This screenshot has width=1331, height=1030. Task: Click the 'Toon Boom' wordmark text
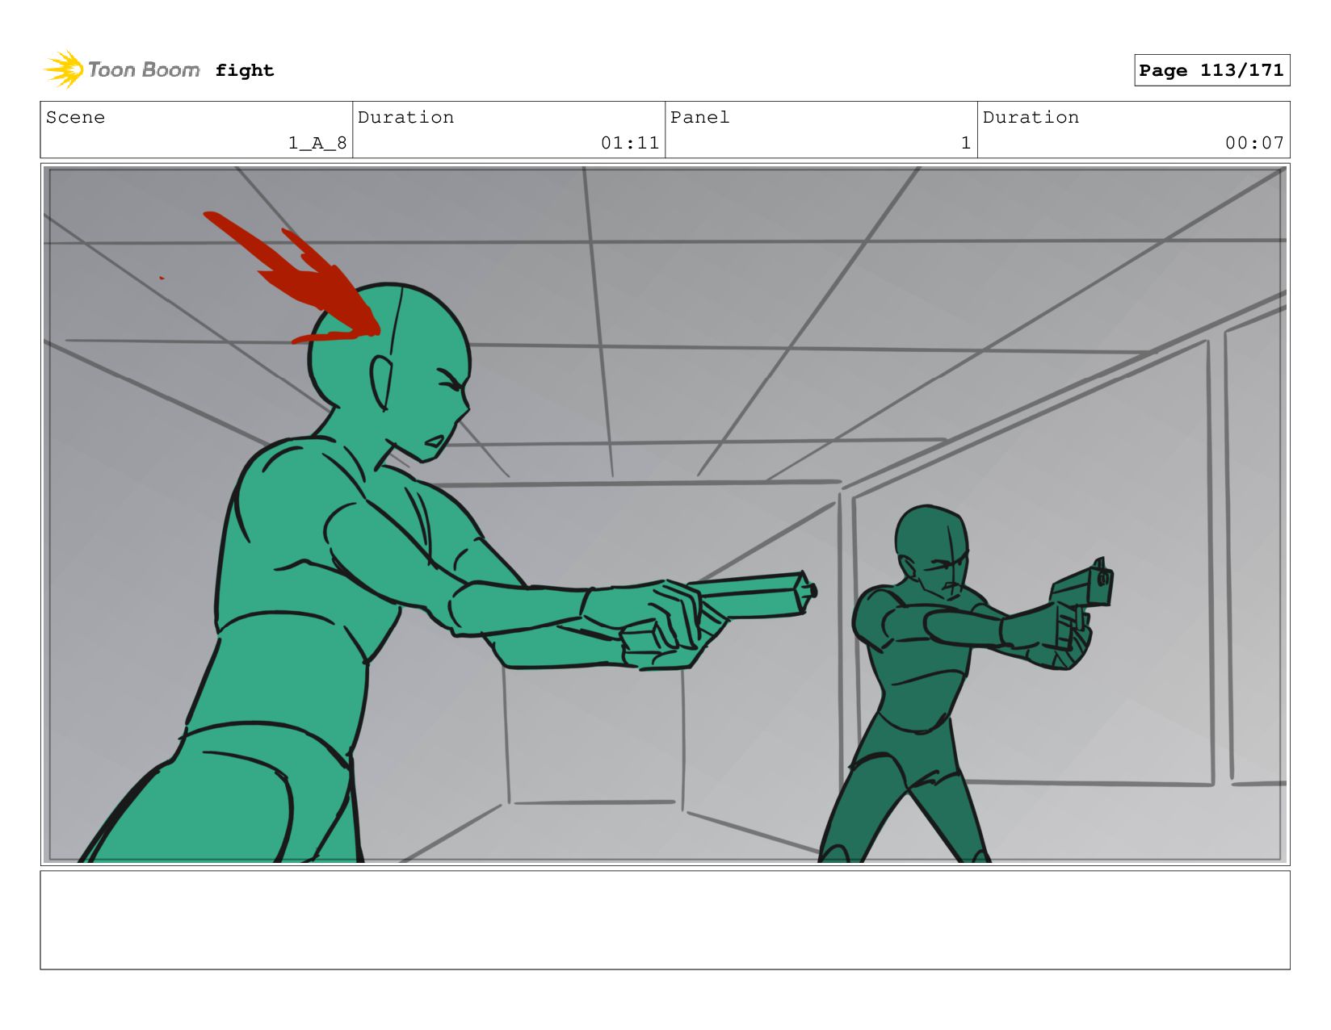coord(144,70)
